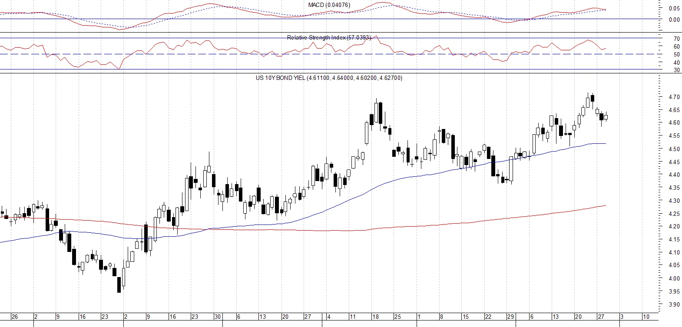Click the MACD (0.04076) indicator title

click(x=329, y=5)
